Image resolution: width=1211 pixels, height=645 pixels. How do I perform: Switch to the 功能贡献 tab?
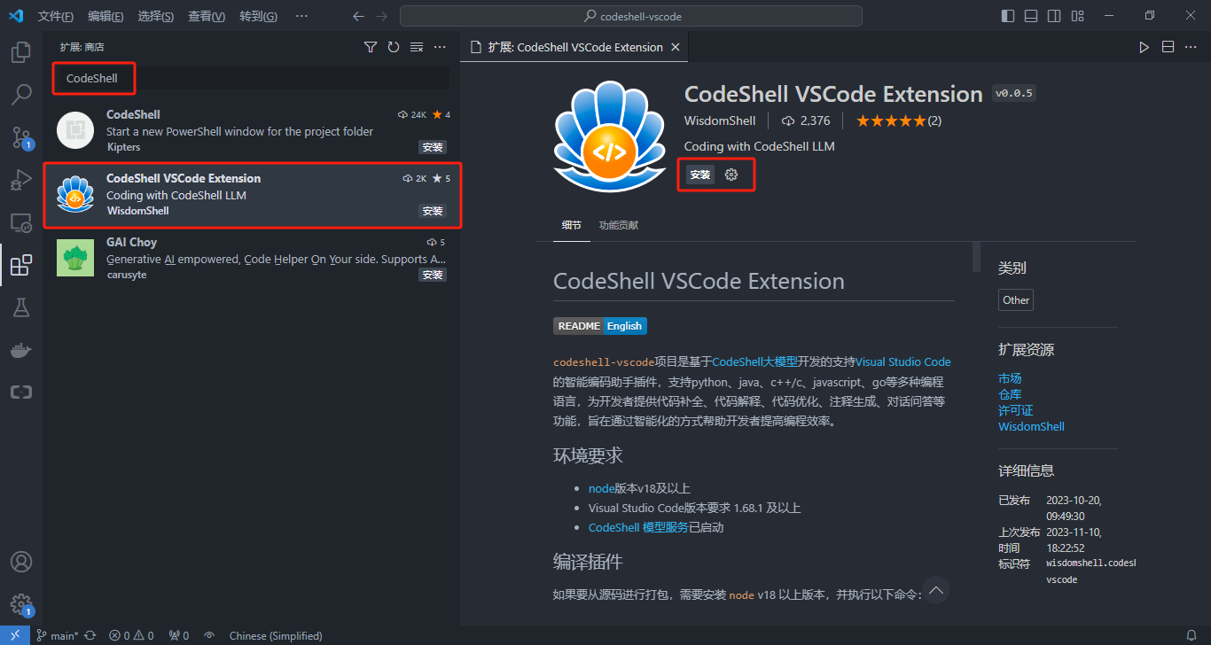click(619, 225)
